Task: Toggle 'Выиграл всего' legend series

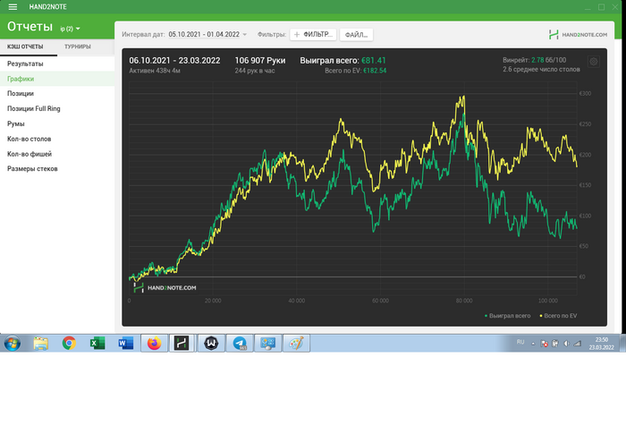Action: coord(507,316)
